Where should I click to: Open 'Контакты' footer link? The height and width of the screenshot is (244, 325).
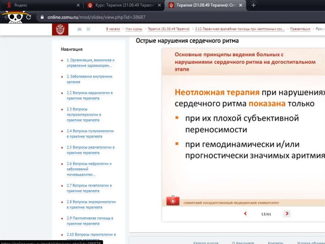click(x=275, y=242)
